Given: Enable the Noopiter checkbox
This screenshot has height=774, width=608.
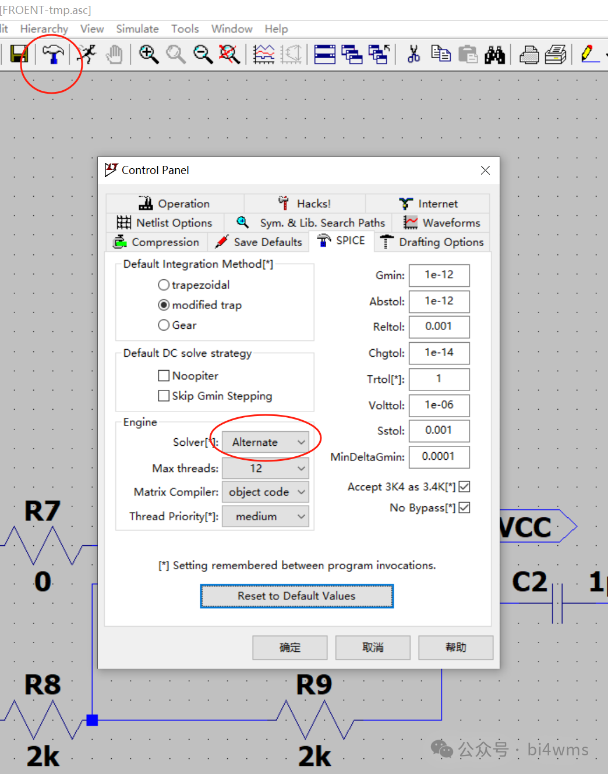Looking at the screenshot, I should pyautogui.click(x=164, y=376).
